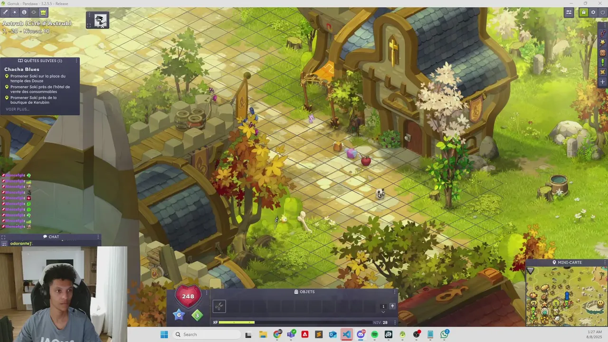Add a shortcut with the plus button
The width and height of the screenshot is (608, 342).
tap(603, 82)
